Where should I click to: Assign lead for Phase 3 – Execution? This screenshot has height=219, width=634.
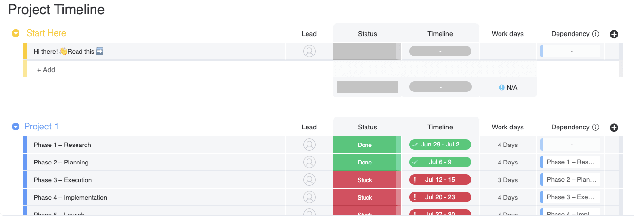(x=309, y=180)
